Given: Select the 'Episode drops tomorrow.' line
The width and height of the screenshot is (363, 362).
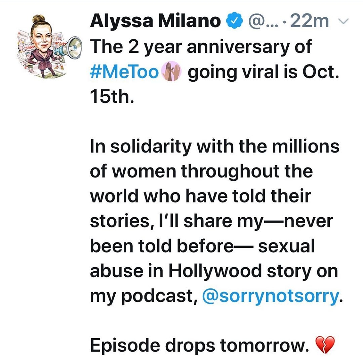Looking at the screenshot, I should 200,345.
